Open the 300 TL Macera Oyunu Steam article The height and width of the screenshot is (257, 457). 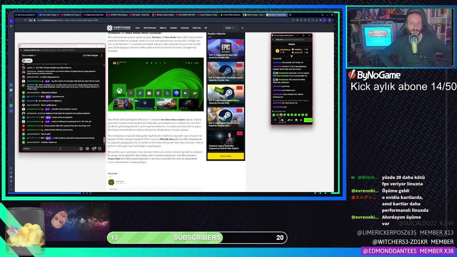[x=226, y=117]
